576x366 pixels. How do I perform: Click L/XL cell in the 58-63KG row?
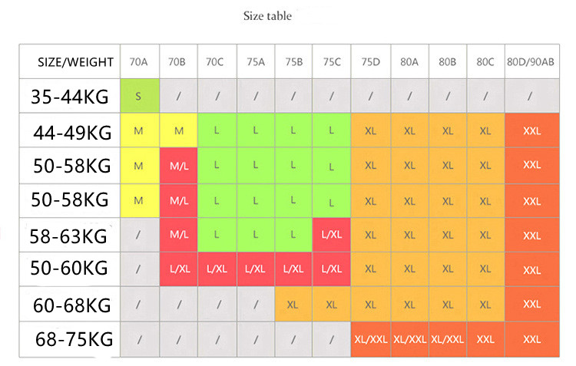tap(332, 235)
